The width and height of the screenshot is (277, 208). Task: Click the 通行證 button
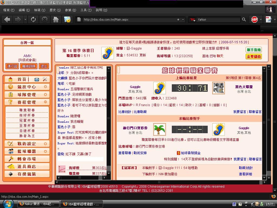12,66
